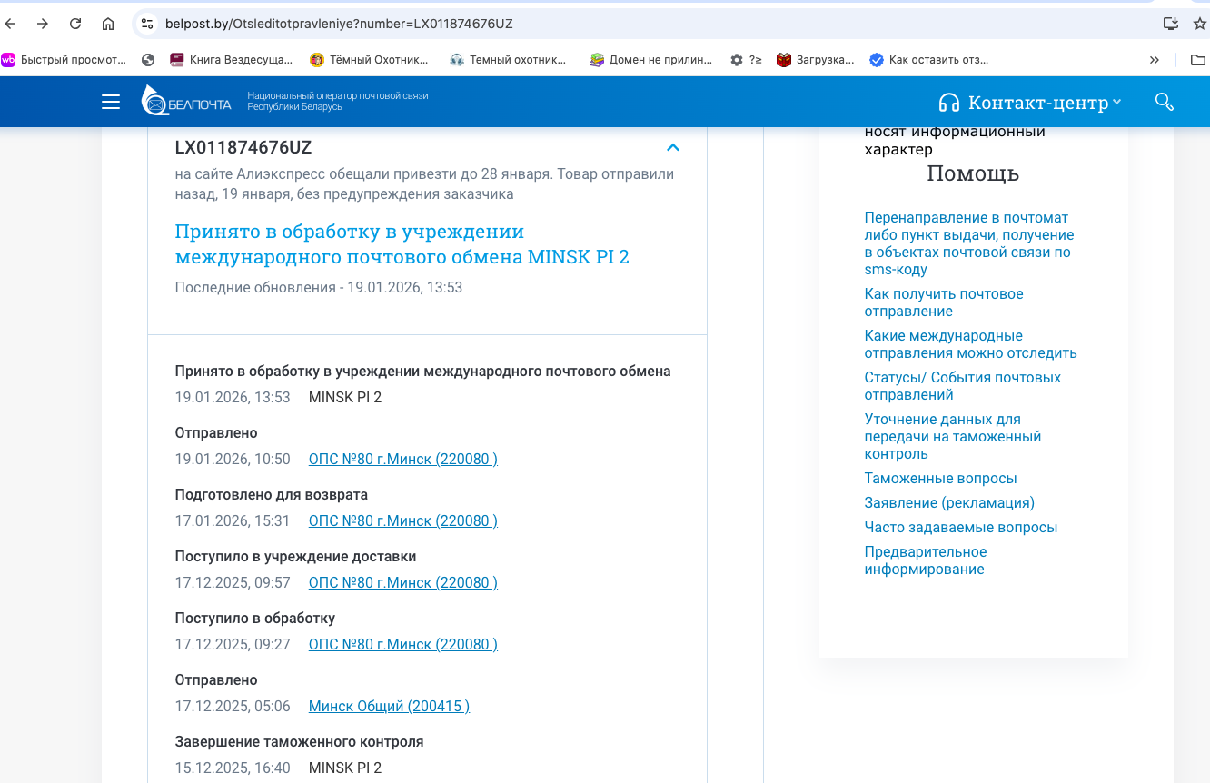1210x783 pixels.
Task: Show hidden bookmarks with double chevron
Action: pyautogui.click(x=1154, y=60)
